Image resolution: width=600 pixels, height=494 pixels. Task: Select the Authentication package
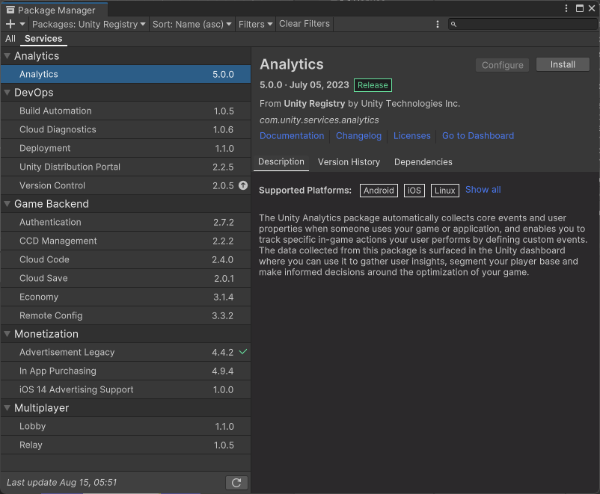click(126, 222)
